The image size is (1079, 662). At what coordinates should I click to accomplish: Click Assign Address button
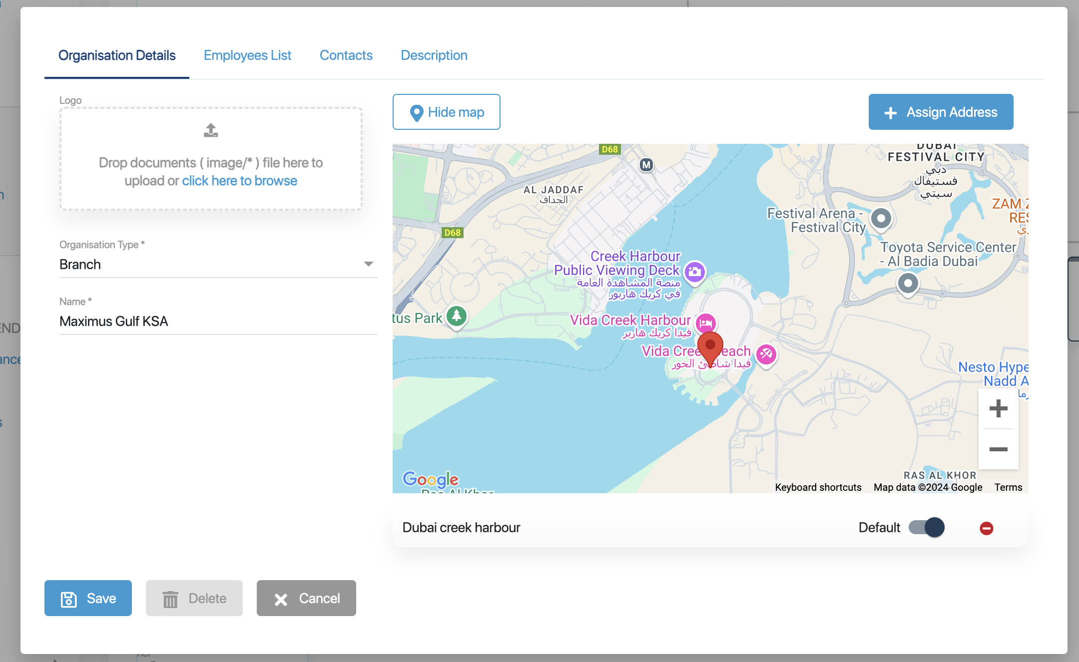(x=941, y=112)
